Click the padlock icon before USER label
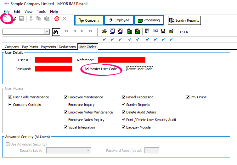 pyautogui.click(x=171, y=31)
